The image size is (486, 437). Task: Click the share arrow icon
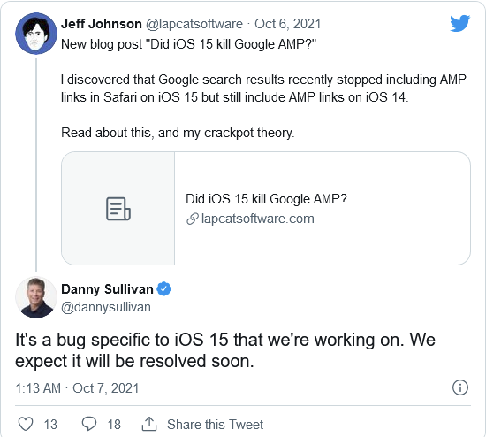pyautogui.click(x=149, y=424)
